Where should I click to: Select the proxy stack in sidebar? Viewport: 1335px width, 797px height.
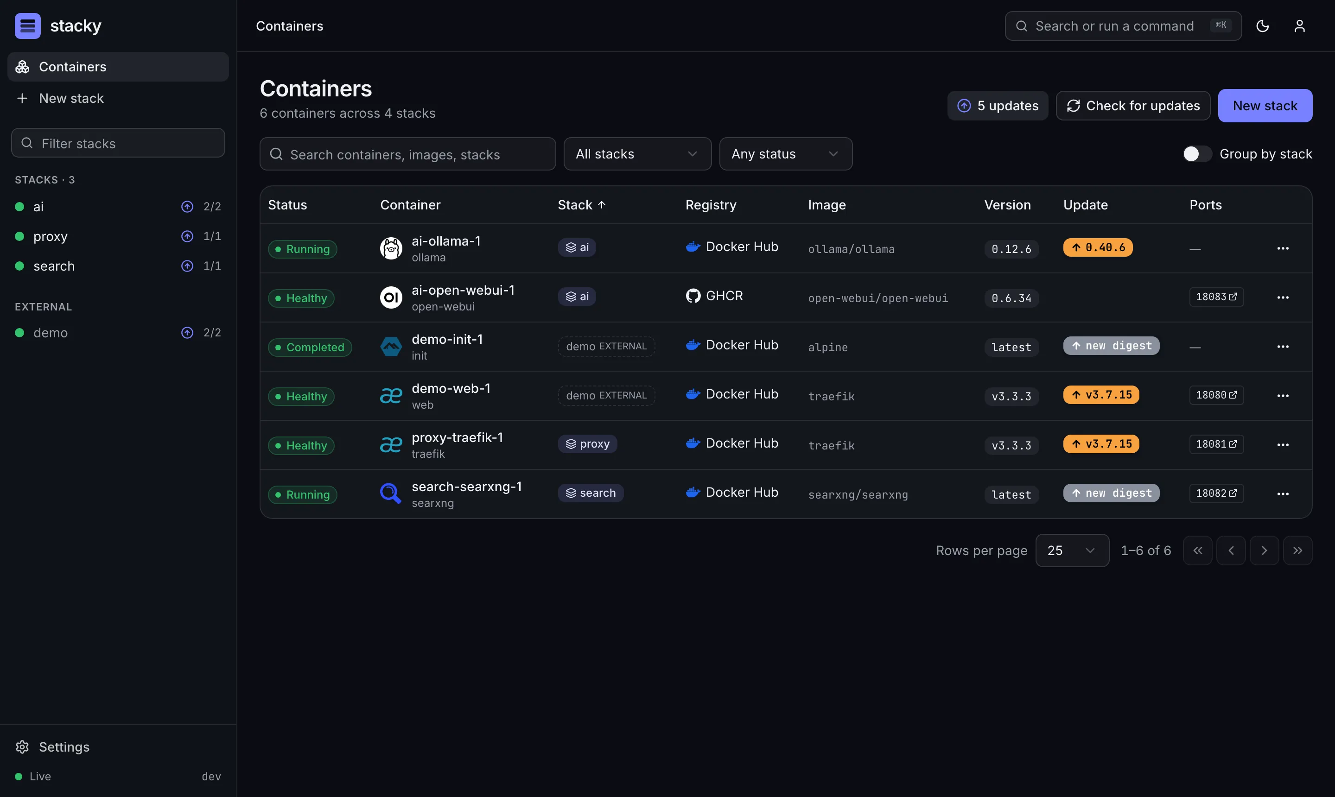point(118,236)
